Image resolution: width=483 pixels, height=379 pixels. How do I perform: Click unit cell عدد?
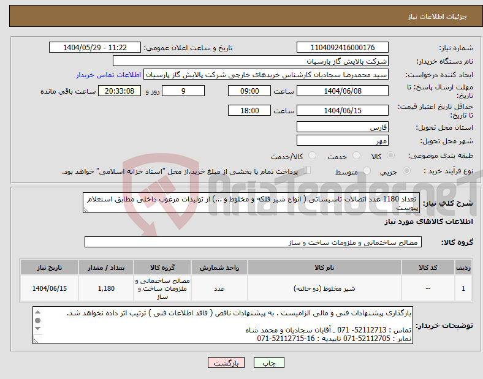click(219, 288)
